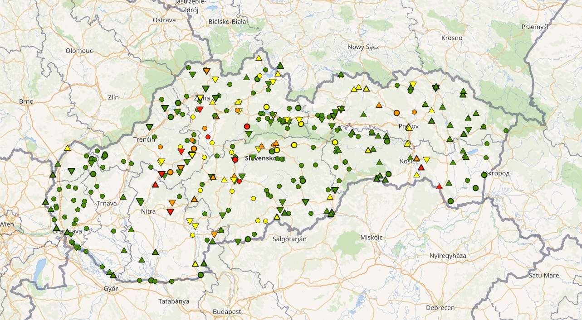Click the outlined orange circle northwest of Prešov

[396, 113]
